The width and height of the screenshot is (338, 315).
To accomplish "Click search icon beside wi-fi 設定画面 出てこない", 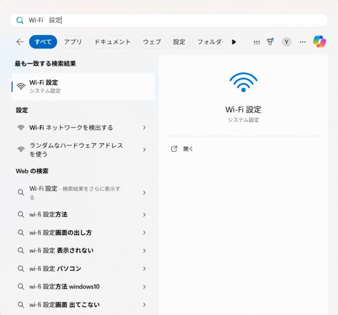I will pos(21,304).
